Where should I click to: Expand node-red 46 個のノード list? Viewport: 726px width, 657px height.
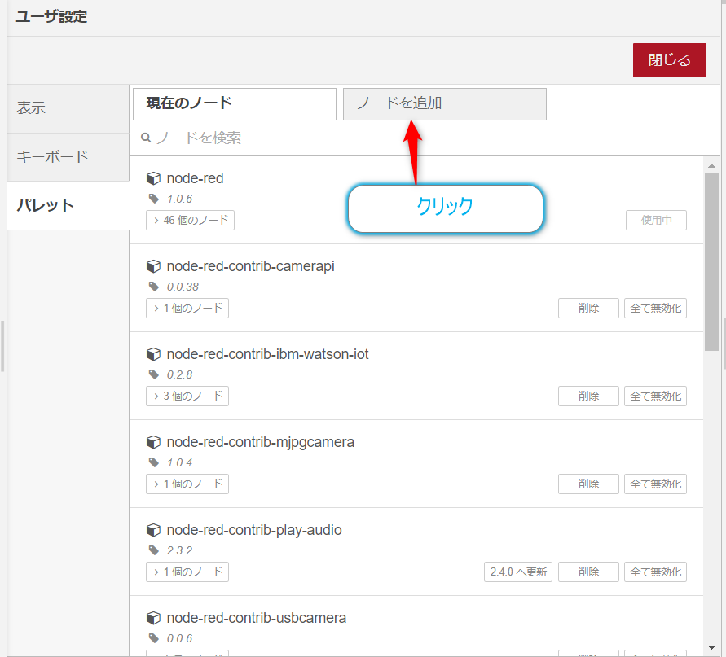[x=190, y=221]
